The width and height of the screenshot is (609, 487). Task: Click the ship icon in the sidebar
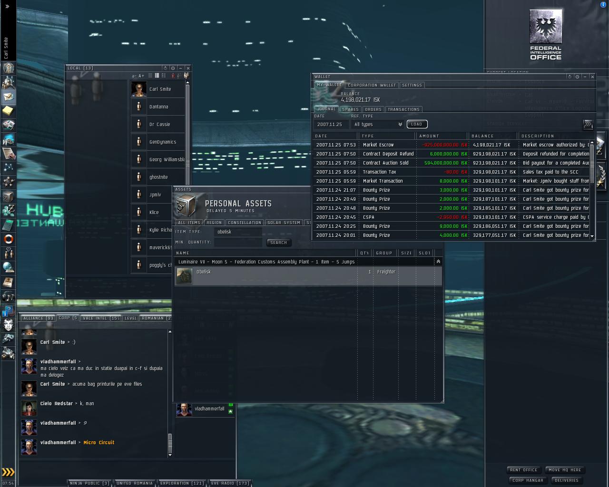8,339
